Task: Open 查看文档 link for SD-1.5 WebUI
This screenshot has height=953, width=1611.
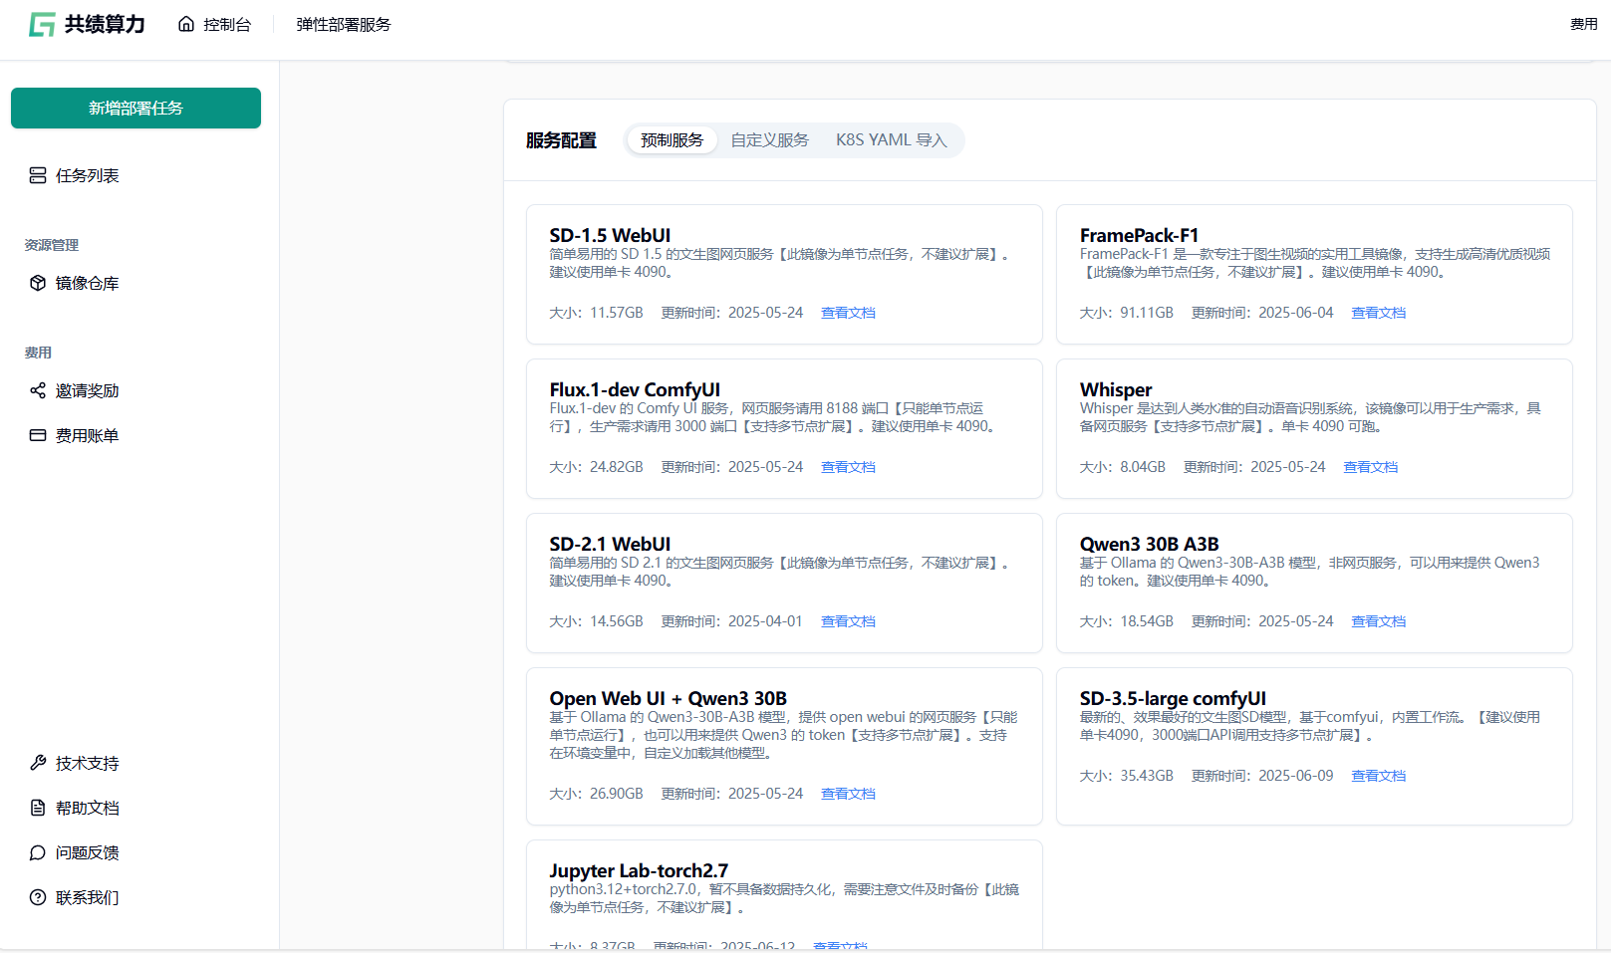Action: [848, 313]
